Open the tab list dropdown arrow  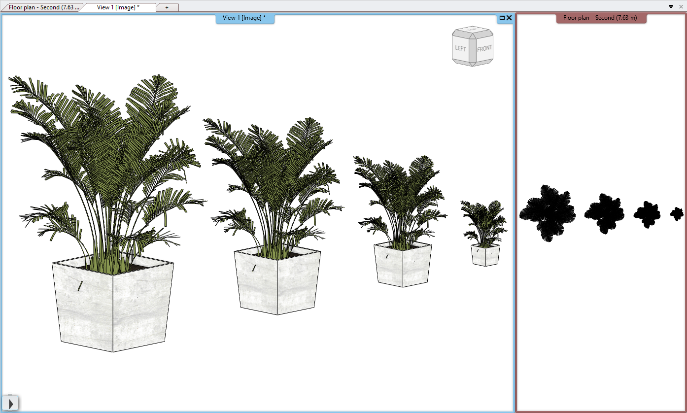(x=671, y=6)
